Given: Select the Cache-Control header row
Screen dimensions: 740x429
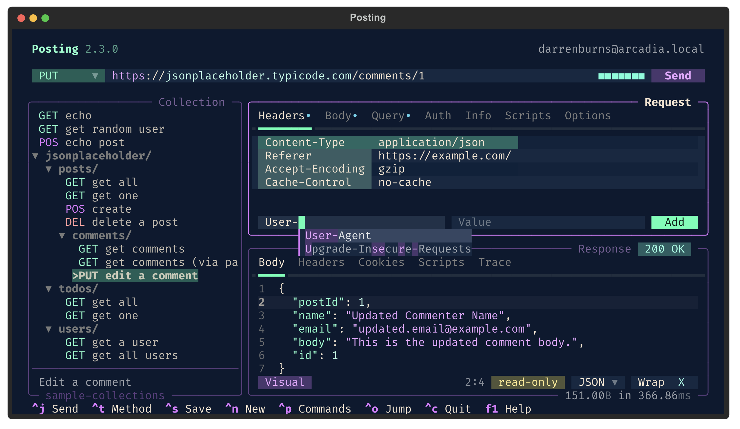Looking at the screenshot, I should coord(478,183).
